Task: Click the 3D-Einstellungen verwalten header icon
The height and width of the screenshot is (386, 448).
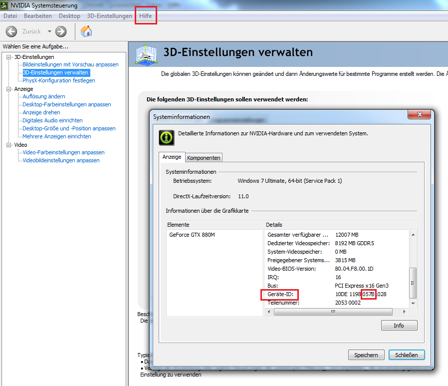Action: tap(146, 54)
